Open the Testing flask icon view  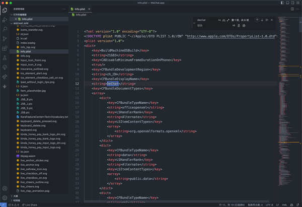pyautogui.click(x=5, y=58)
